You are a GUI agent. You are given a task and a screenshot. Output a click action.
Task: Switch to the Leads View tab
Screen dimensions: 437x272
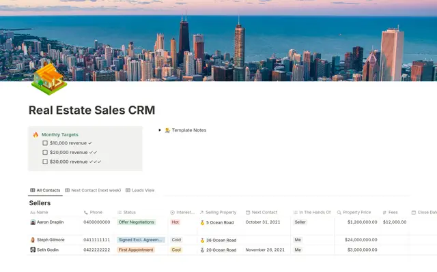140,190
